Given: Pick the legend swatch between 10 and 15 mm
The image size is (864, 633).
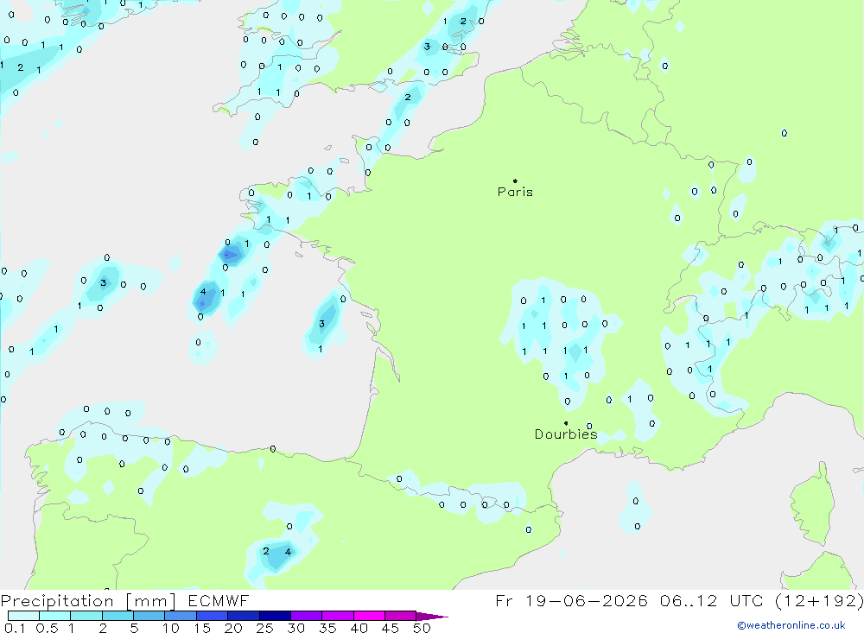Looking at the screenshot, I should pyautogui.click(x=181, y=616).
